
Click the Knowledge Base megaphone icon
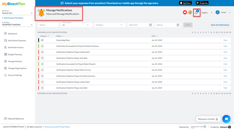point(42,40)
